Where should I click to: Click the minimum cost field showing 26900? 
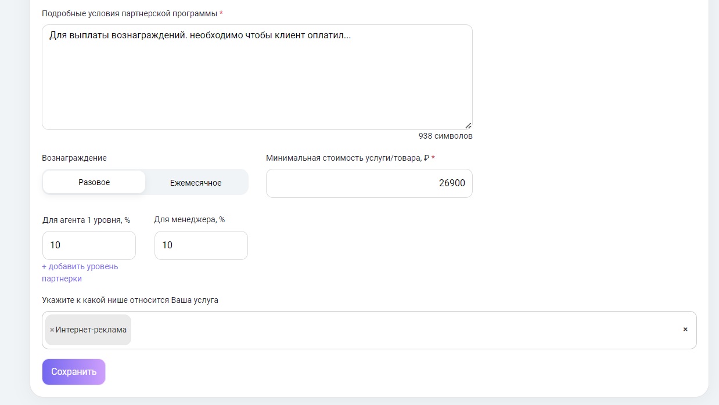[x=369, y=183]
